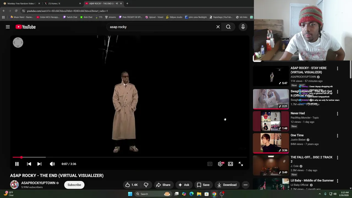Open the Rapidtags bookmark
This screenshot has height=198, width=352.
(x=221, y=17)
